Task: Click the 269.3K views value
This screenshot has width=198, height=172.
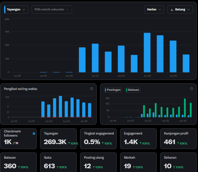Action: (55, 142)
